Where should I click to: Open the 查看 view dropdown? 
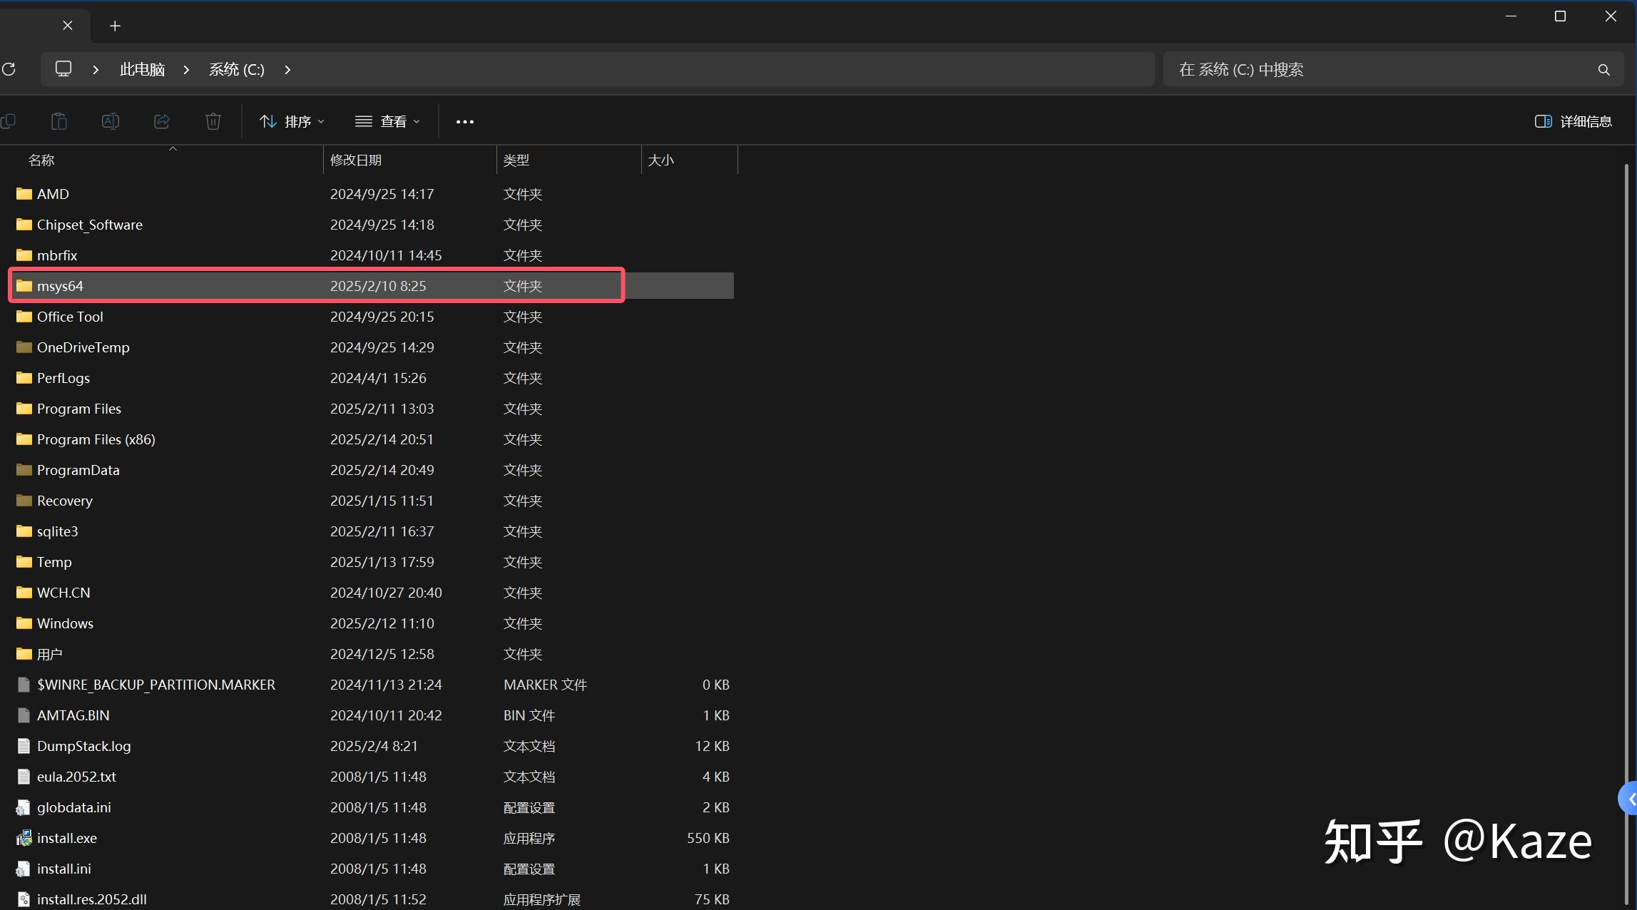point(388,121)
